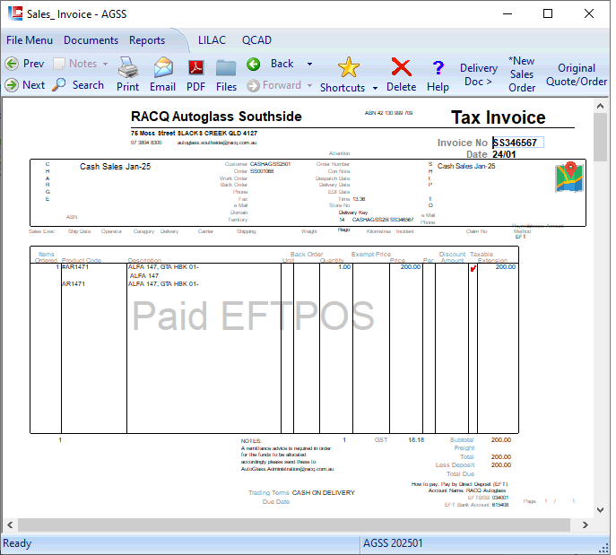The image size is (616, 555).
Task: Toggle the red Taxable checkmark
Action: pyautogui.click(x=473, y=268)
